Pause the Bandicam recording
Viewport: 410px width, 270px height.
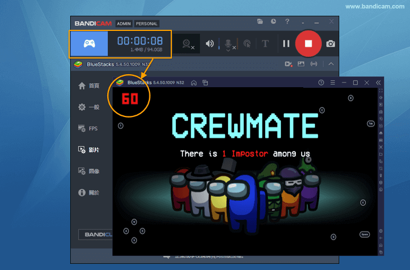(x=286, y=43)
